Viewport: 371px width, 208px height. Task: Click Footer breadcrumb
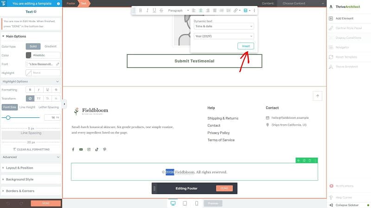[x=71, y=4]
